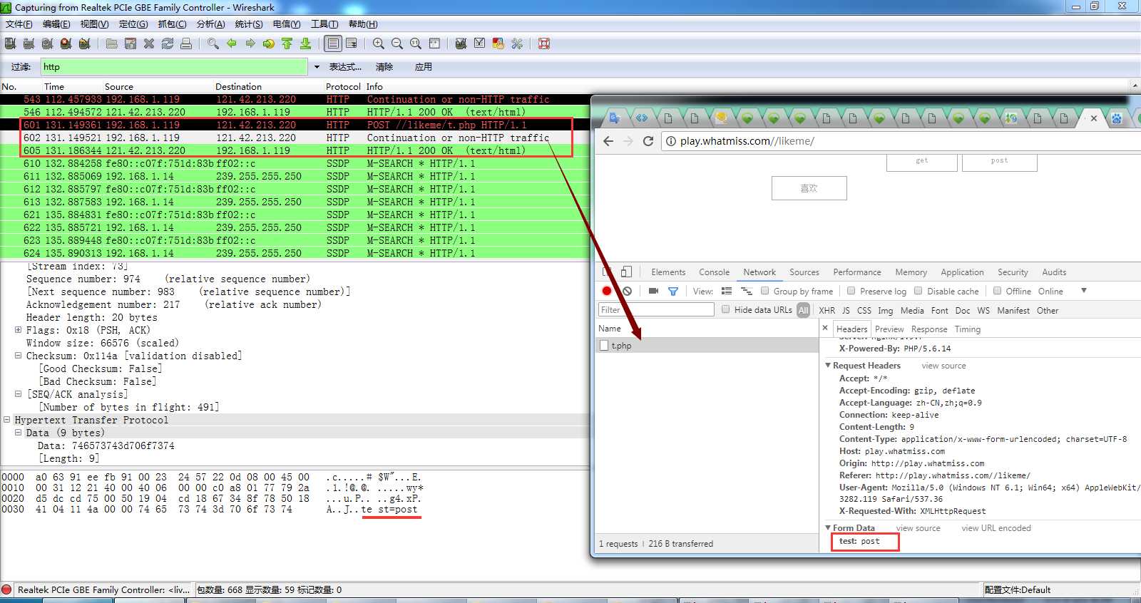Image resolution: width=1141 pixels, height=603 pixels.
Task: Tick the Hide data URLs checkbox
Action: [725, 309]
